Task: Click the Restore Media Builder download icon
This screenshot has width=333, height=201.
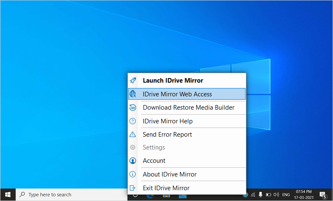Action: point(133,108)
